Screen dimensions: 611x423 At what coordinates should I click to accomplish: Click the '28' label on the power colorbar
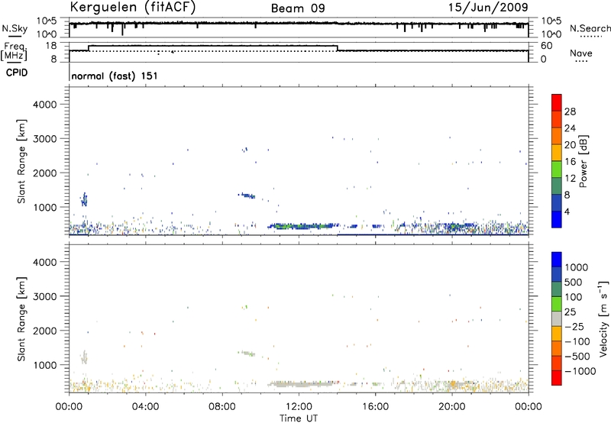pyautogui.click(x=570, y=111)
